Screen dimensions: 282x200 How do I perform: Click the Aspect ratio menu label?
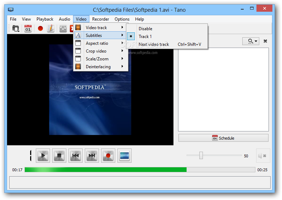coord(97,43)
